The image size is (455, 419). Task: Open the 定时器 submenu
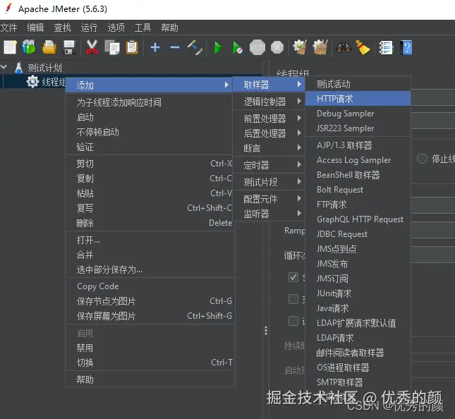pyautogui.click(x=269, y=165)
